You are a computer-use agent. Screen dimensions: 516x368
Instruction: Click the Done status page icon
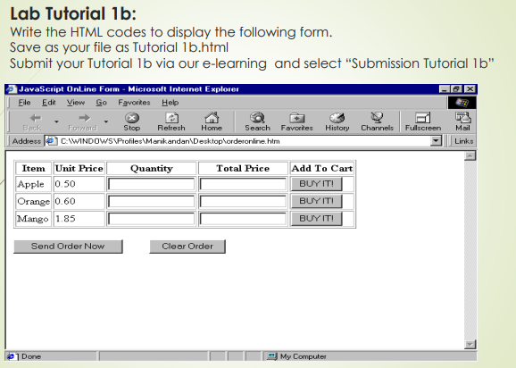pos(12,356)
